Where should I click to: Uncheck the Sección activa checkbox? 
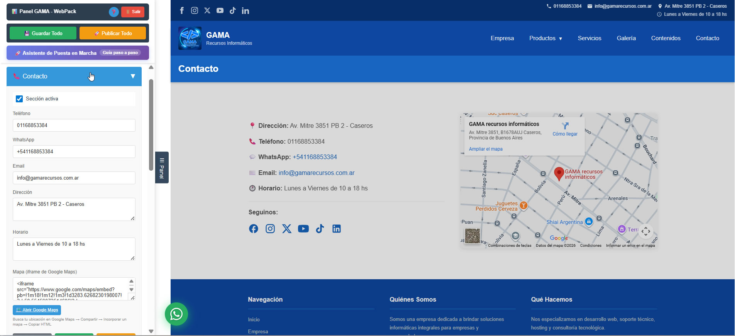(x=19, y=99)
